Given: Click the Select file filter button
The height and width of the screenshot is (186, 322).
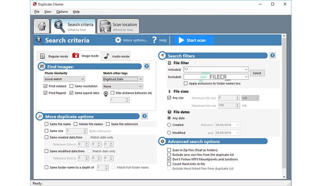Looking at the screenshot, I should pos(257,73).
